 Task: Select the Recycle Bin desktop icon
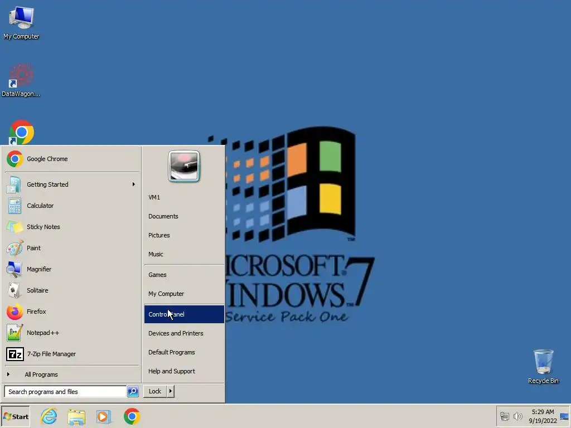point(543,366)
